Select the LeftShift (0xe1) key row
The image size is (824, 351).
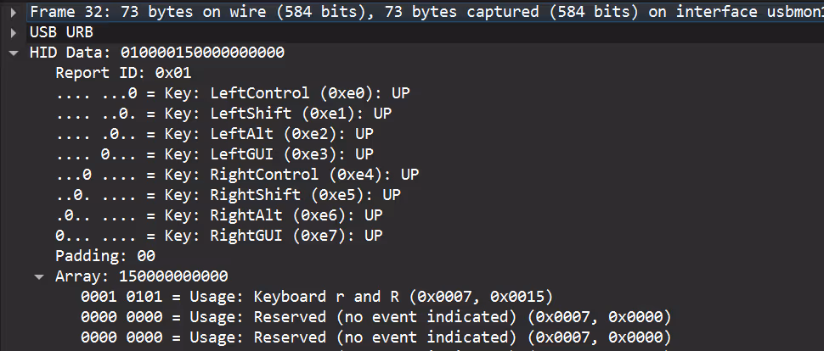223,114
